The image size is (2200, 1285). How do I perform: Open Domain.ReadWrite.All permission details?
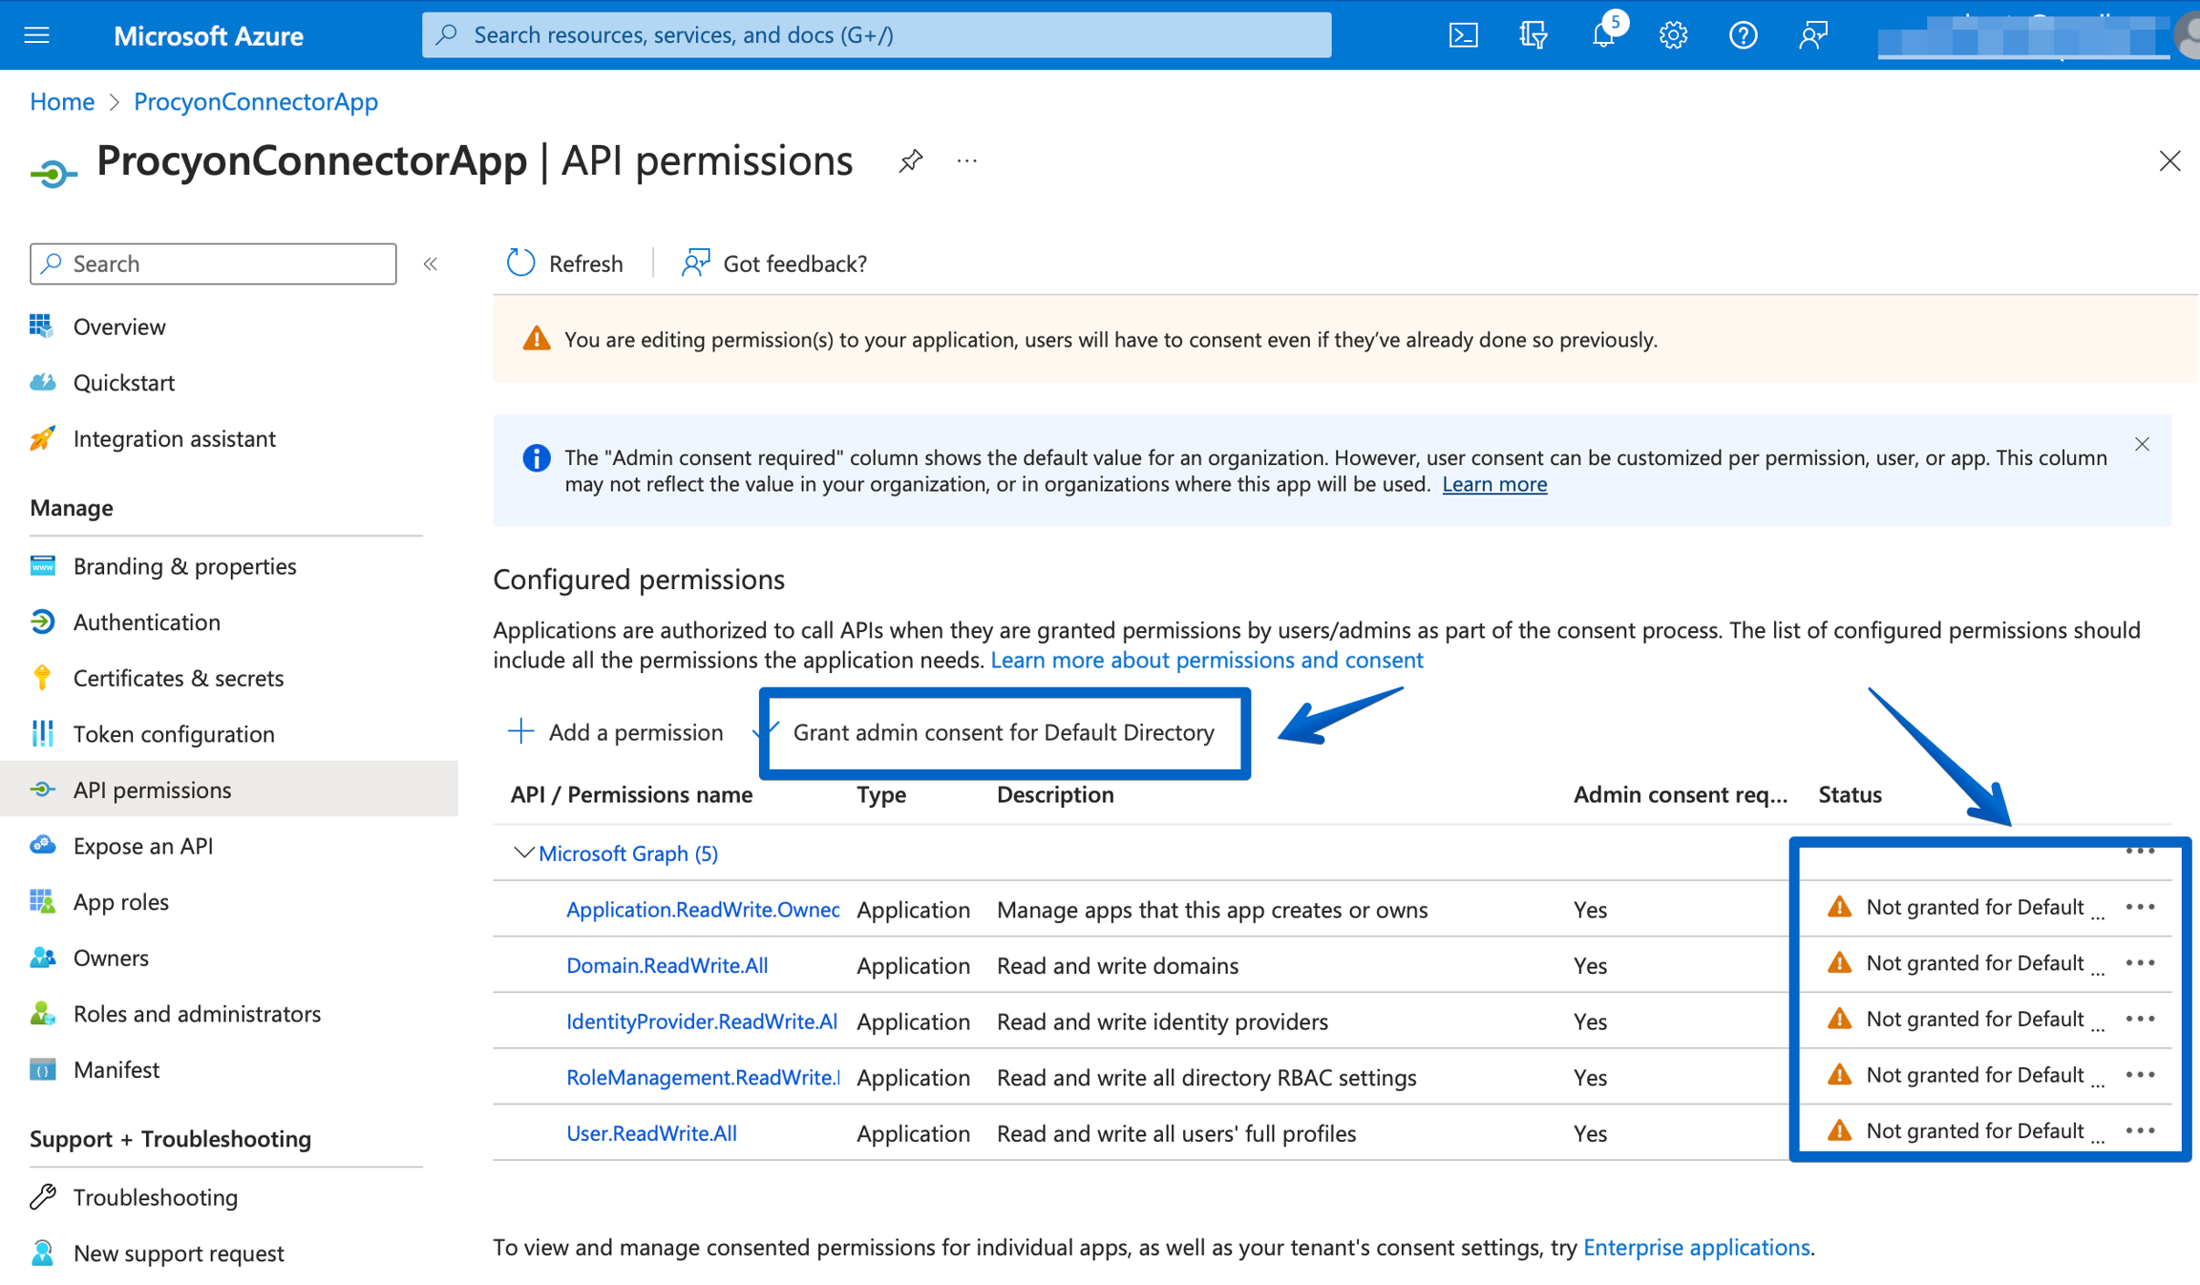click(666, 965)
